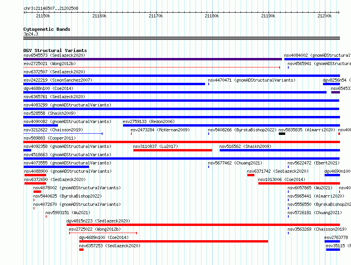Click the esv2763778 variant label
Screen dimensions: 351x265
[336, 237]
